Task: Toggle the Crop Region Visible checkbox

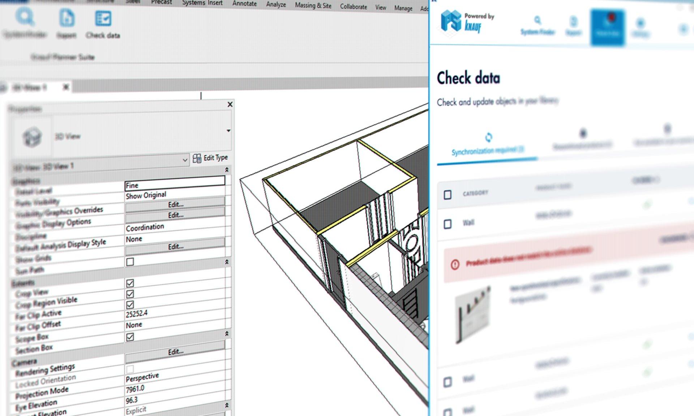Action: tap(130, 294)
